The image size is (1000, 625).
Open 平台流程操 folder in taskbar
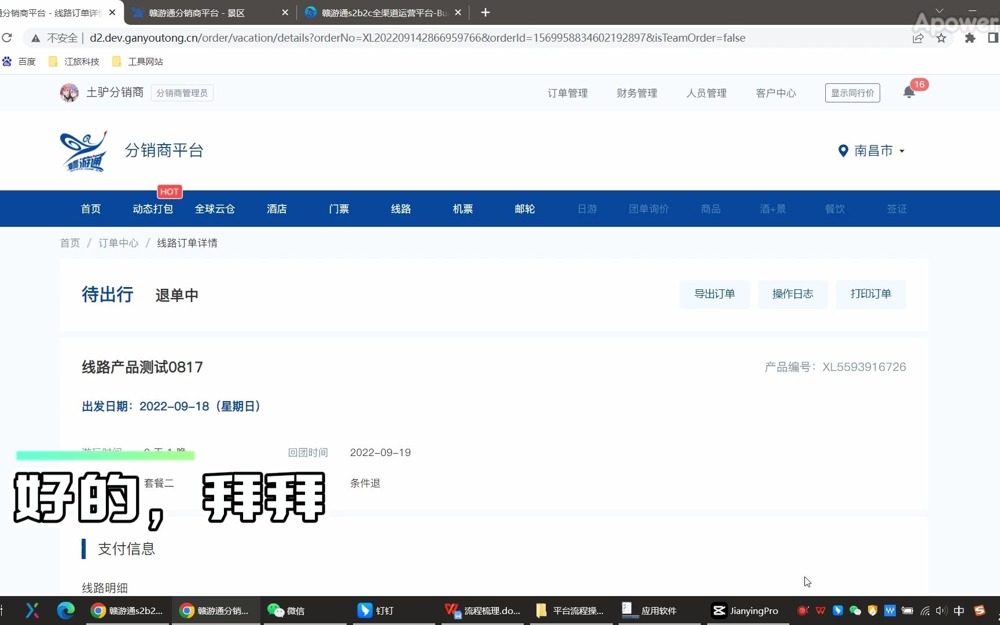click(570, 611)
